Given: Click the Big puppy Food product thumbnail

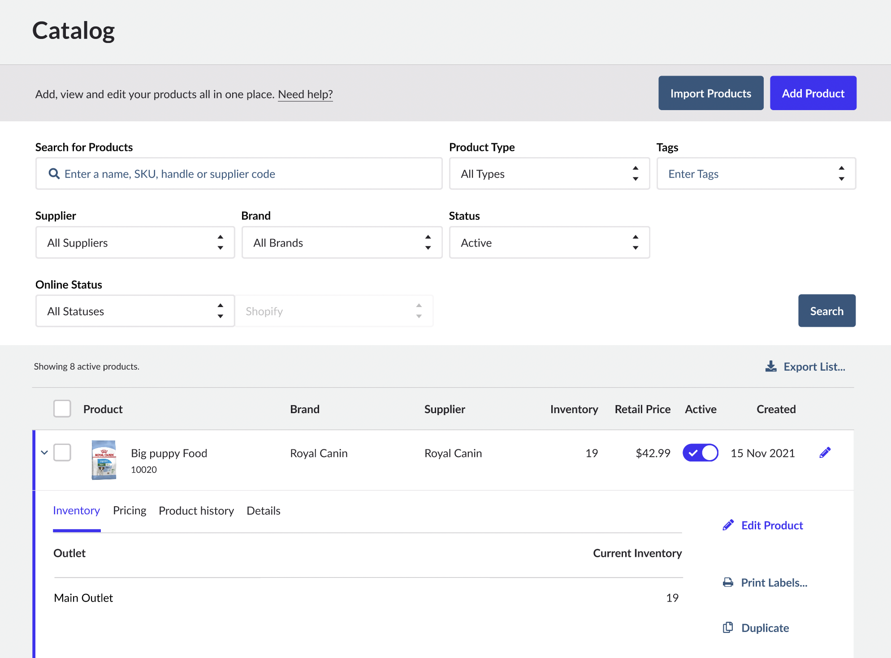Looking at the screenshot, I should click(104, 460).
